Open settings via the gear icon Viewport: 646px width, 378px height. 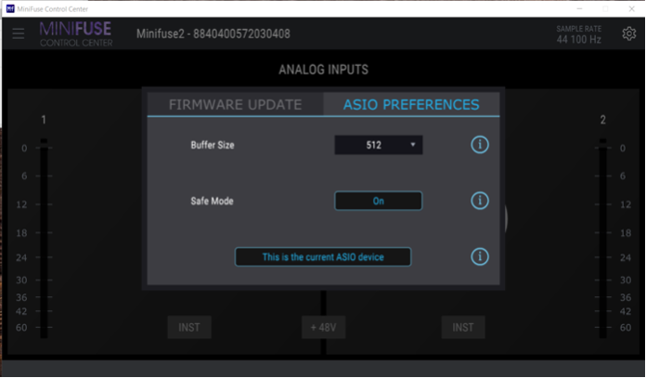(x=628, y=33)
